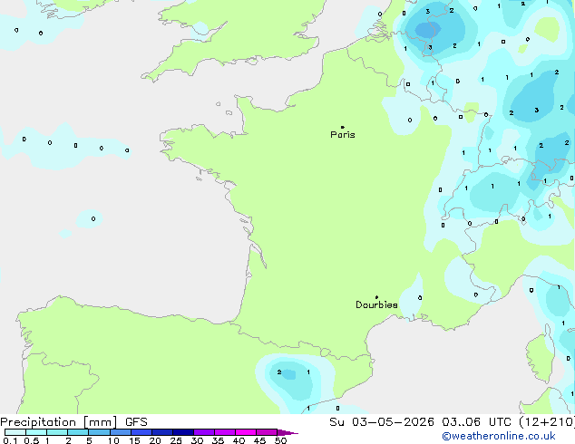Select the 10–15 mm legend color swatch
The width and height of the screenshot is (575, 444).
[x=121, y=432]
